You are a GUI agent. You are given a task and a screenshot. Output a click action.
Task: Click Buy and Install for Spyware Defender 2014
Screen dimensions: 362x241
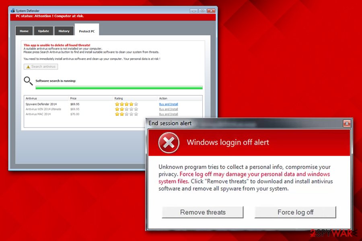[x=169, y=104]
